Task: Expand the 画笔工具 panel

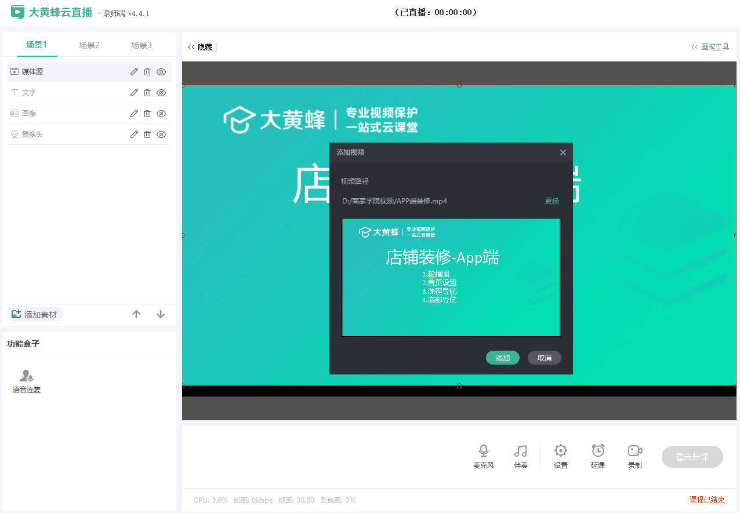Action: pyautogui.click(x=710, y=47)
